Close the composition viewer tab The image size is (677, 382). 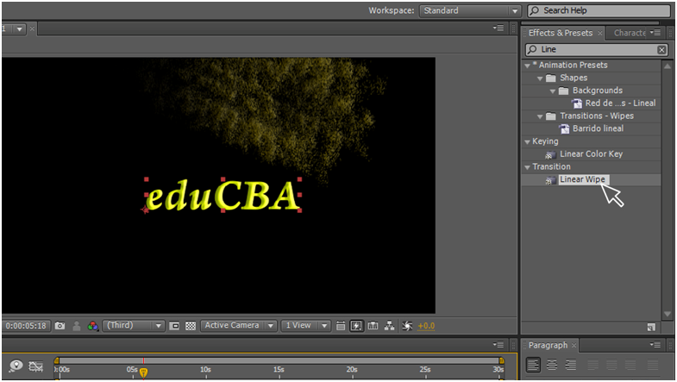[x=32, y=29]
